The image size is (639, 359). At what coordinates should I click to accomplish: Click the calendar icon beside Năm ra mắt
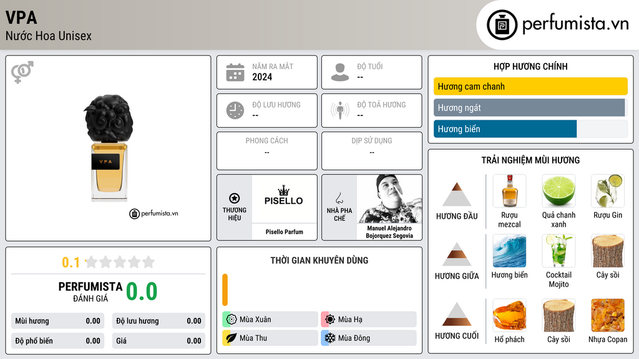coord(235,72)
